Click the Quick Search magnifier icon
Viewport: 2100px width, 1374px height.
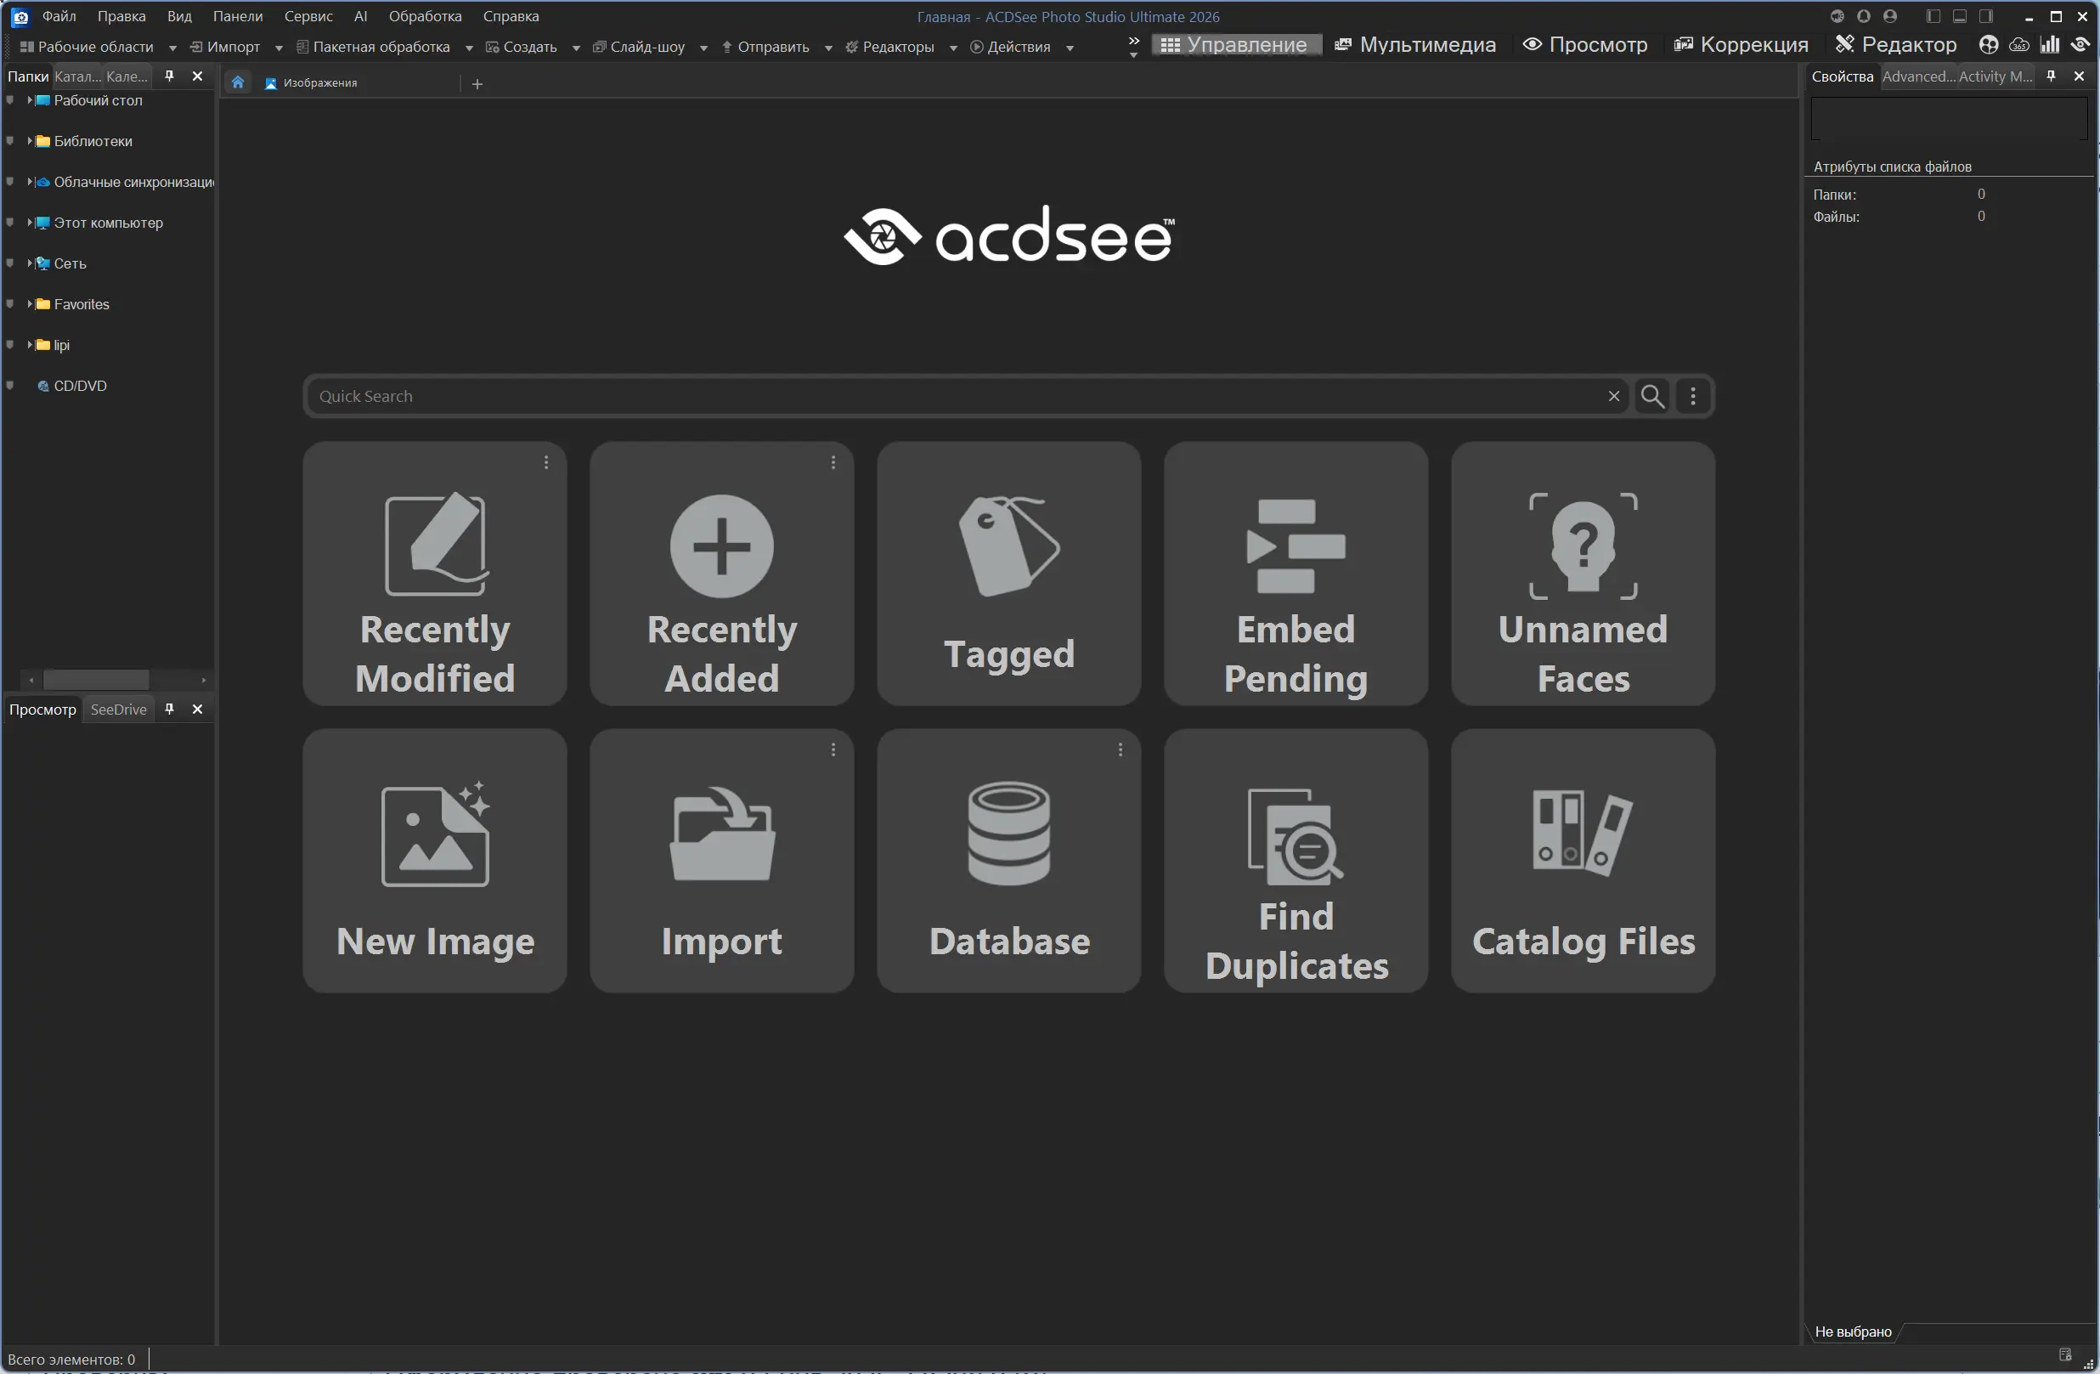[1651, 396]
